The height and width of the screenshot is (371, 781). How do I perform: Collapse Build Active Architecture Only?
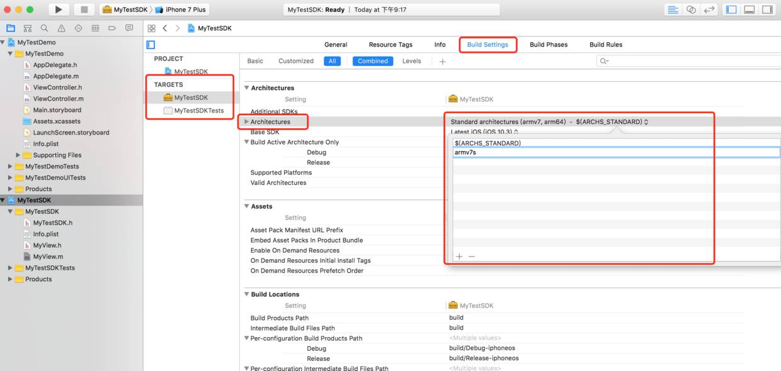pyautogui.click(x=246, y=142)
